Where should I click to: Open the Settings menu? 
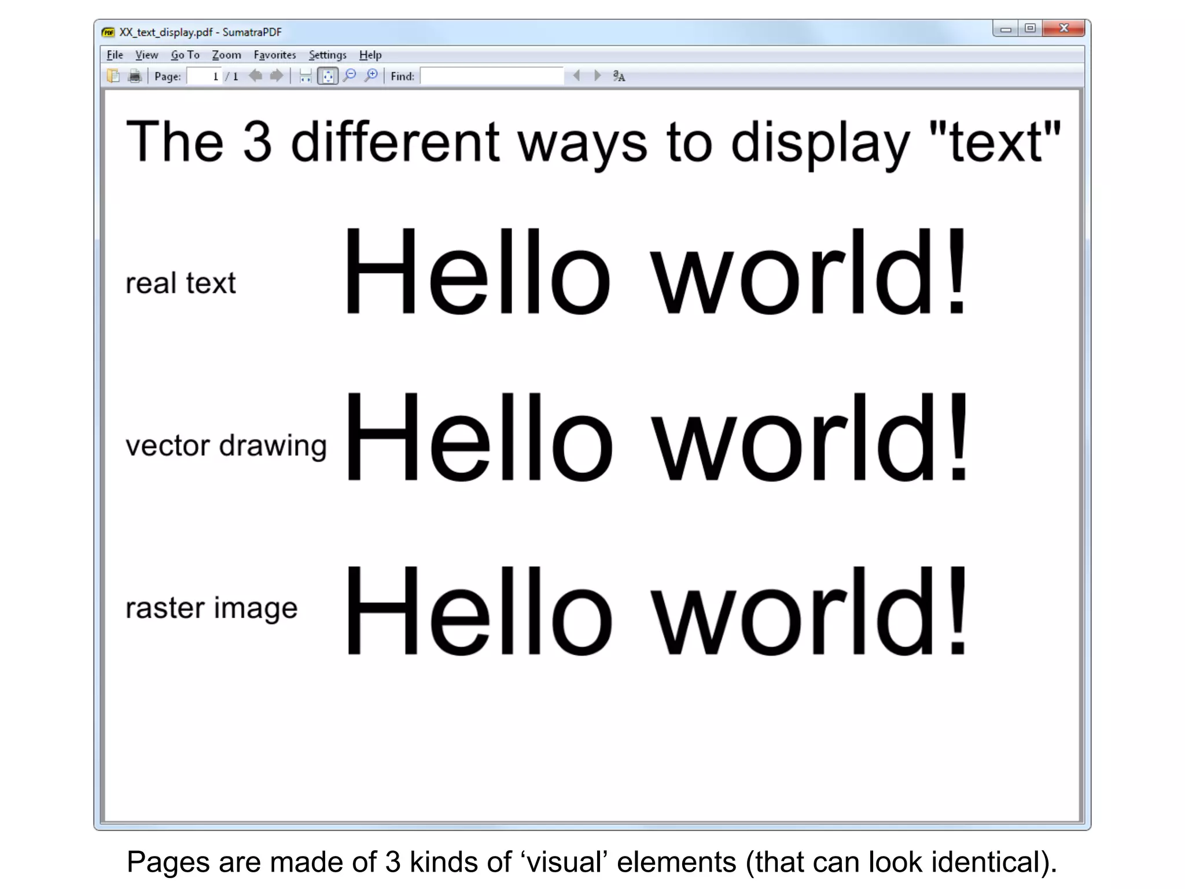[x=327, y=55]
